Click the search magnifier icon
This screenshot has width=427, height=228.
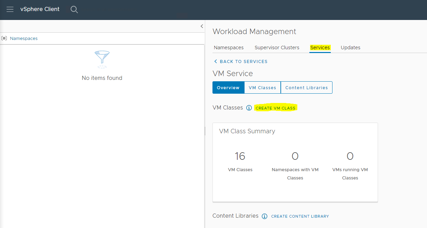(74, 10)
